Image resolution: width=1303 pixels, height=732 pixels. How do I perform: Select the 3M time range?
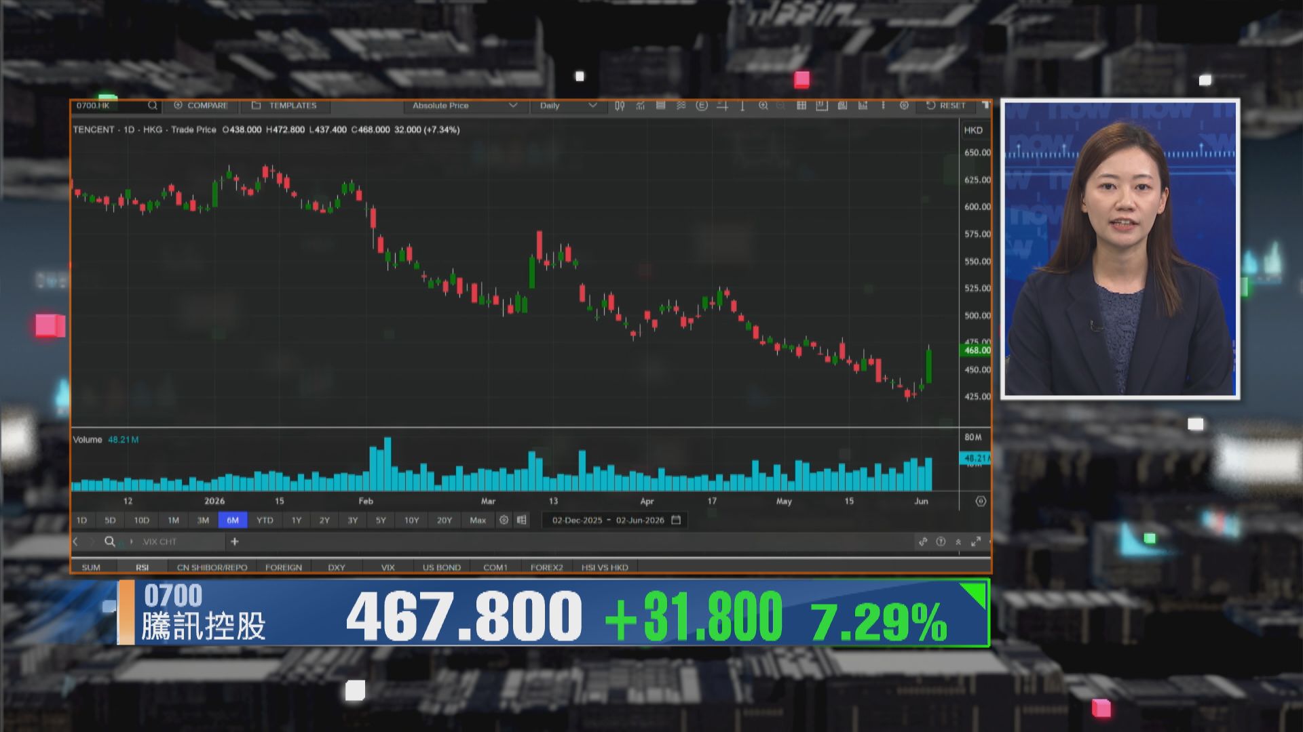pos(203,520)
